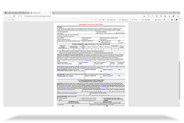The image size is (184, 123).
Task: Start Read aloud for the PDF
Action: coord(124,20)
